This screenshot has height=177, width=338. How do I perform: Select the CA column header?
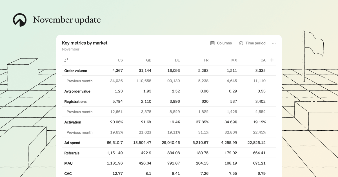[263, 60]
